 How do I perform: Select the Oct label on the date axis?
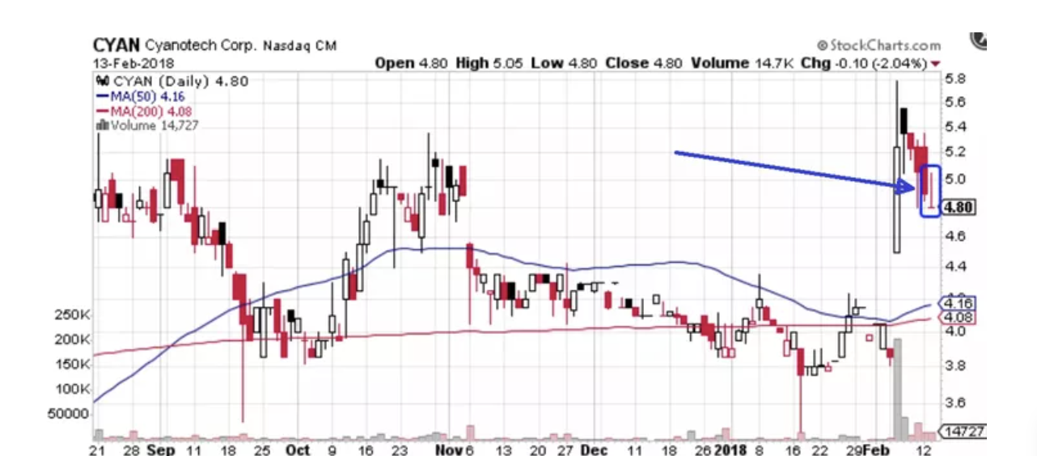[x=298, y=448]
